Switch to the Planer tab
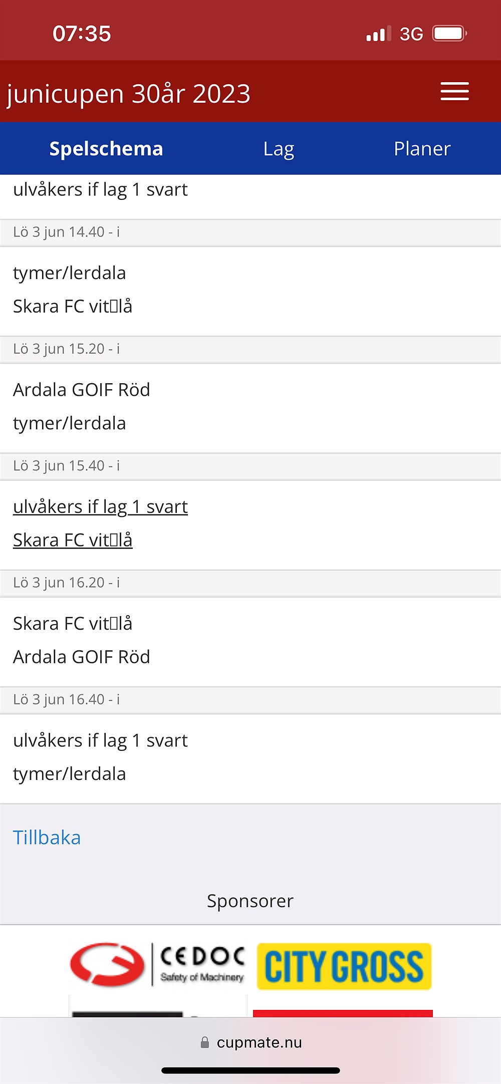Image resolution: width=501 pixels, height=1084 pixels. [422, 149]
